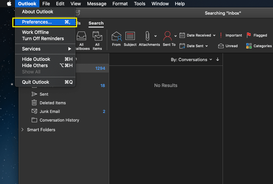
Task: Select Work Offline option
Action: [x=45, y=32]
